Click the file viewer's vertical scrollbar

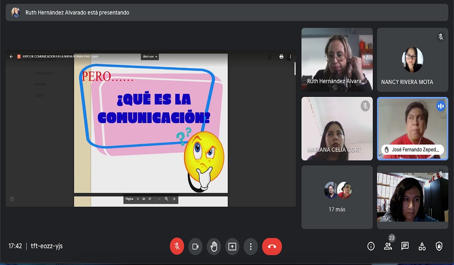[x=295, y=69]
